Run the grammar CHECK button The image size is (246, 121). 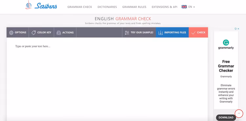(198, 32)
